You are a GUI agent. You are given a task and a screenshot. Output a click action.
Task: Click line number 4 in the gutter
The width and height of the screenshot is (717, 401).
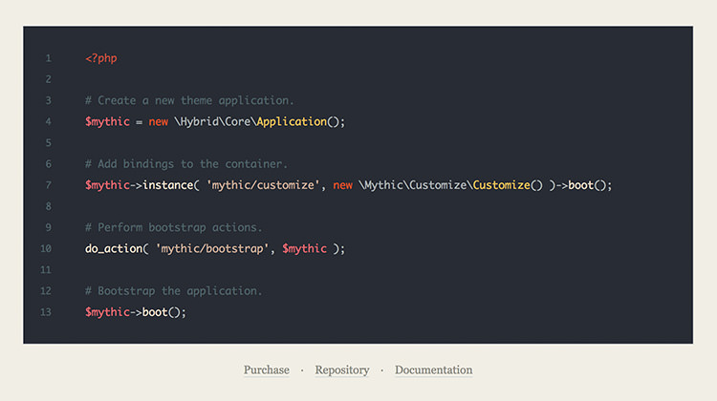(48, 121)
